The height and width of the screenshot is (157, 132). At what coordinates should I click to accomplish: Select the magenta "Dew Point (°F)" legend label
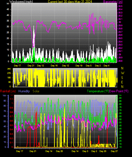119,91
